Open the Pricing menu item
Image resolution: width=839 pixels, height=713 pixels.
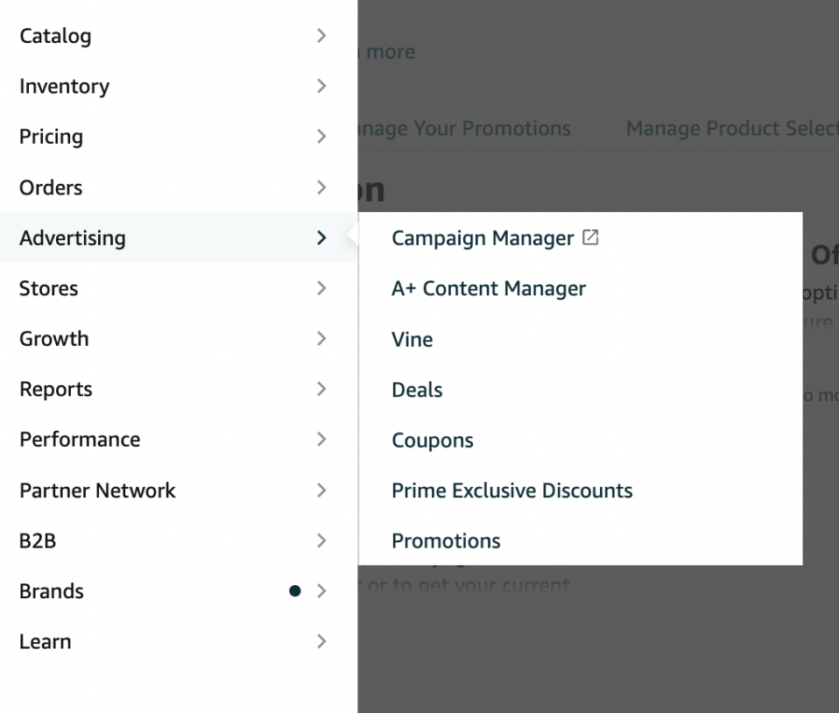coord(51,137)
